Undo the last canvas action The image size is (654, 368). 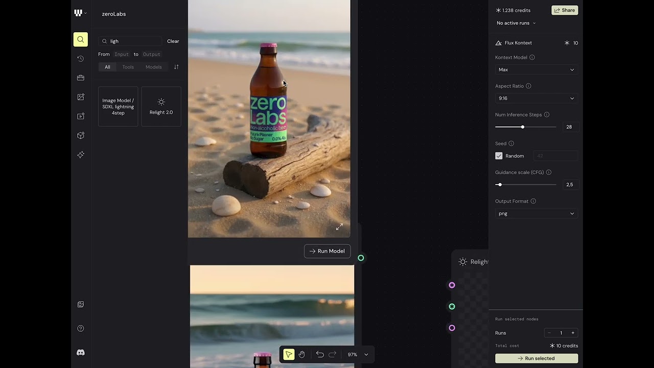point(320,354)
